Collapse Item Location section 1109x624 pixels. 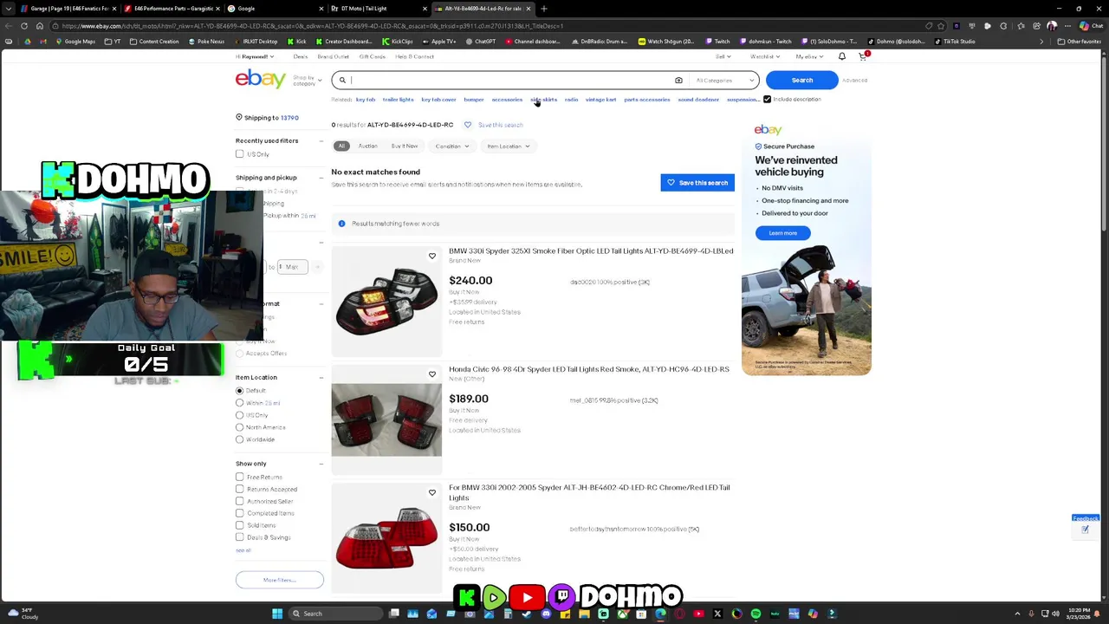(x=321, y=378)
